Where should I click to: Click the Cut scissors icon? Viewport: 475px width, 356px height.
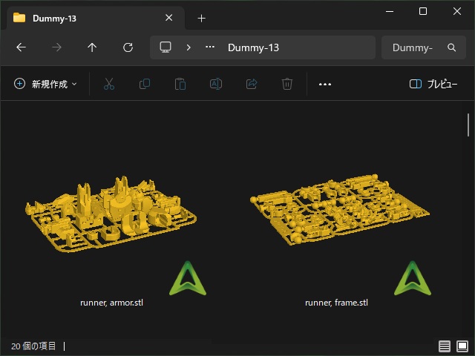click(x=109, y=84)
